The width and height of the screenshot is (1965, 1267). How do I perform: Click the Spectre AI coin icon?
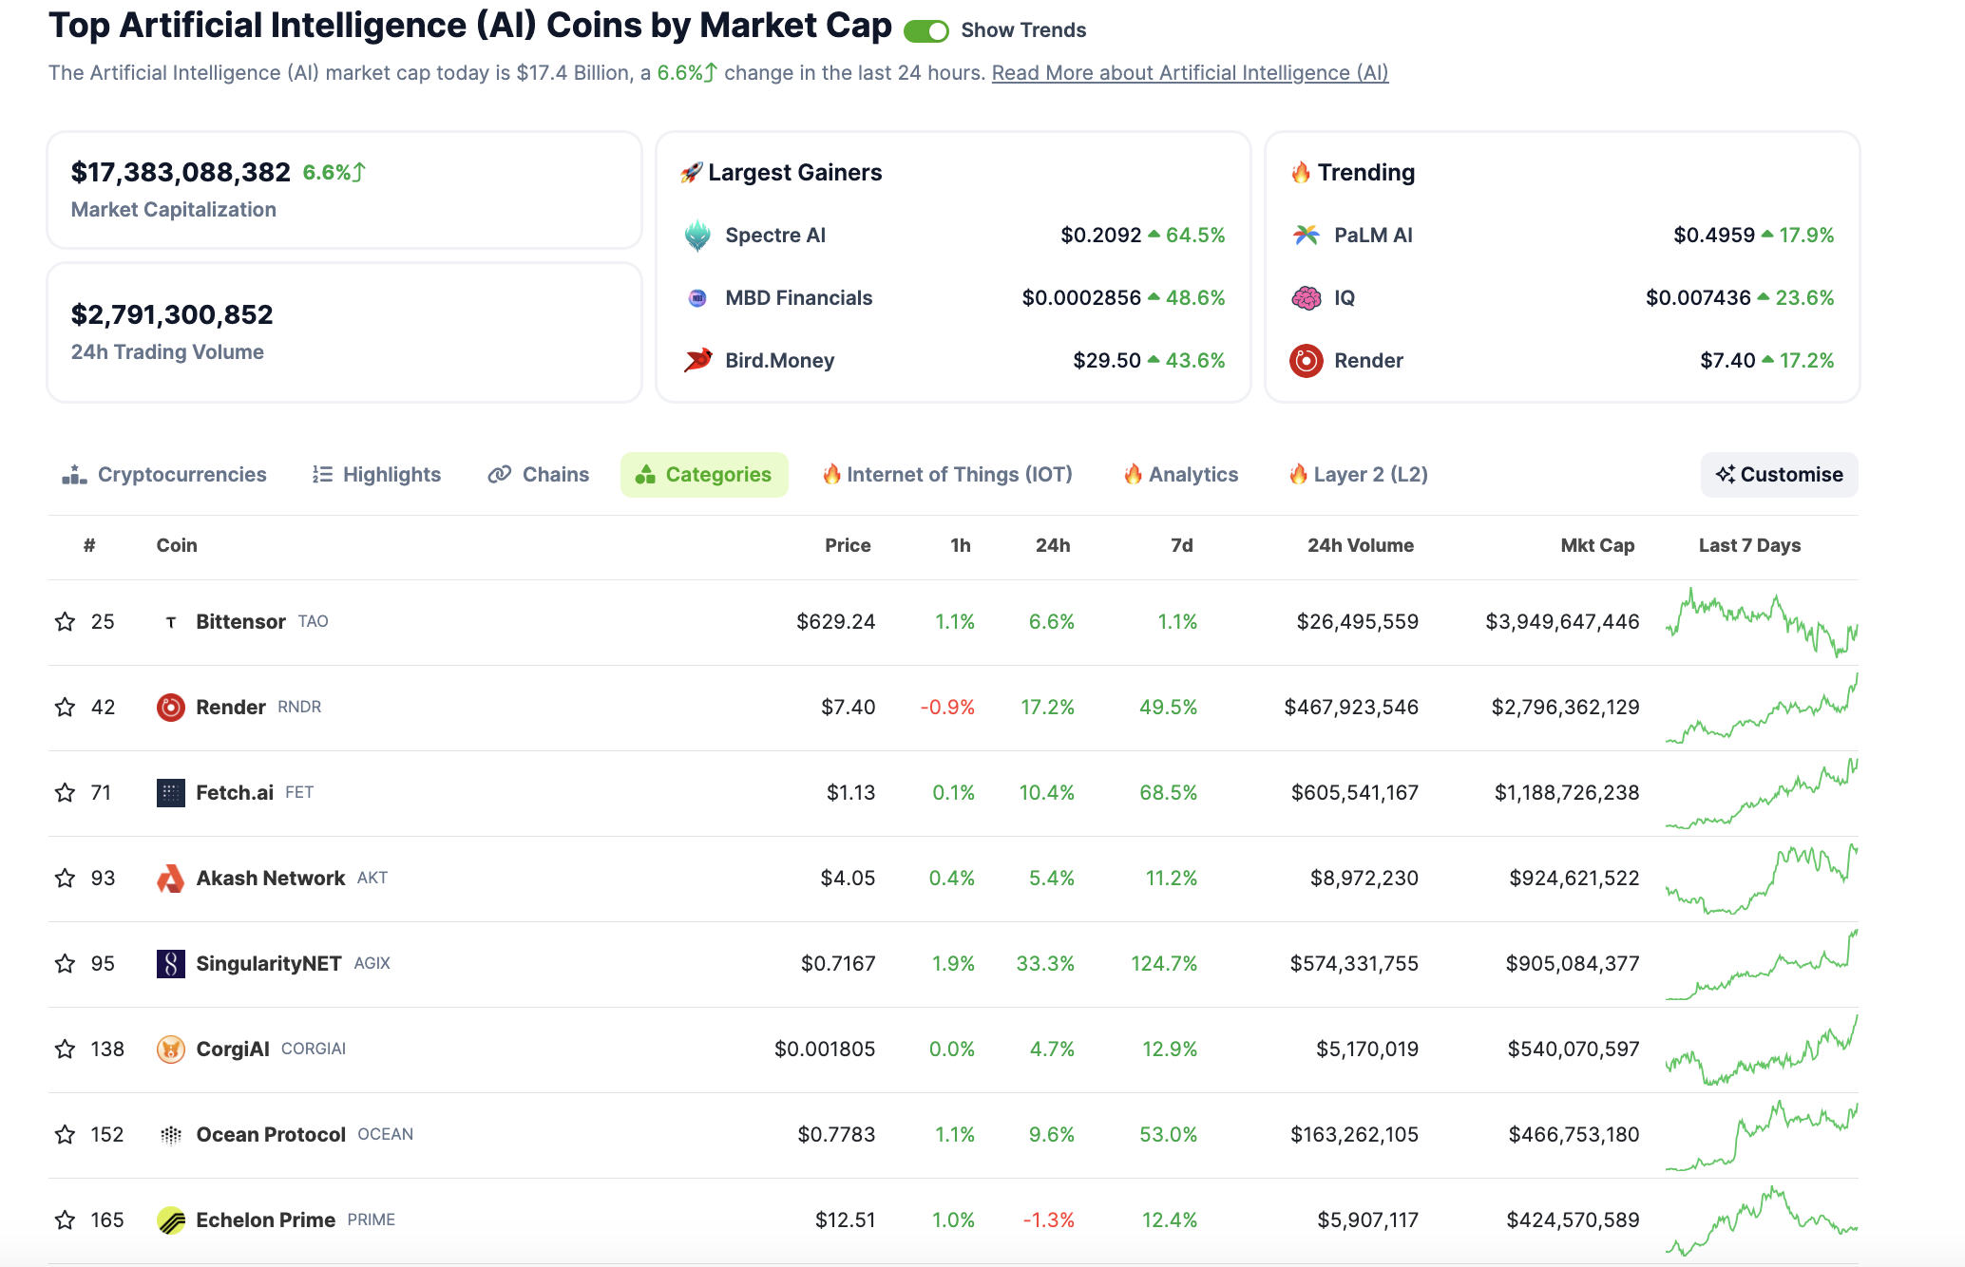[697, 236]
